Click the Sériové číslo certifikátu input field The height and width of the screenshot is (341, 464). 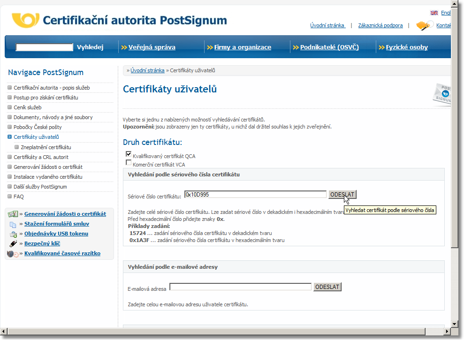(255, 195)
